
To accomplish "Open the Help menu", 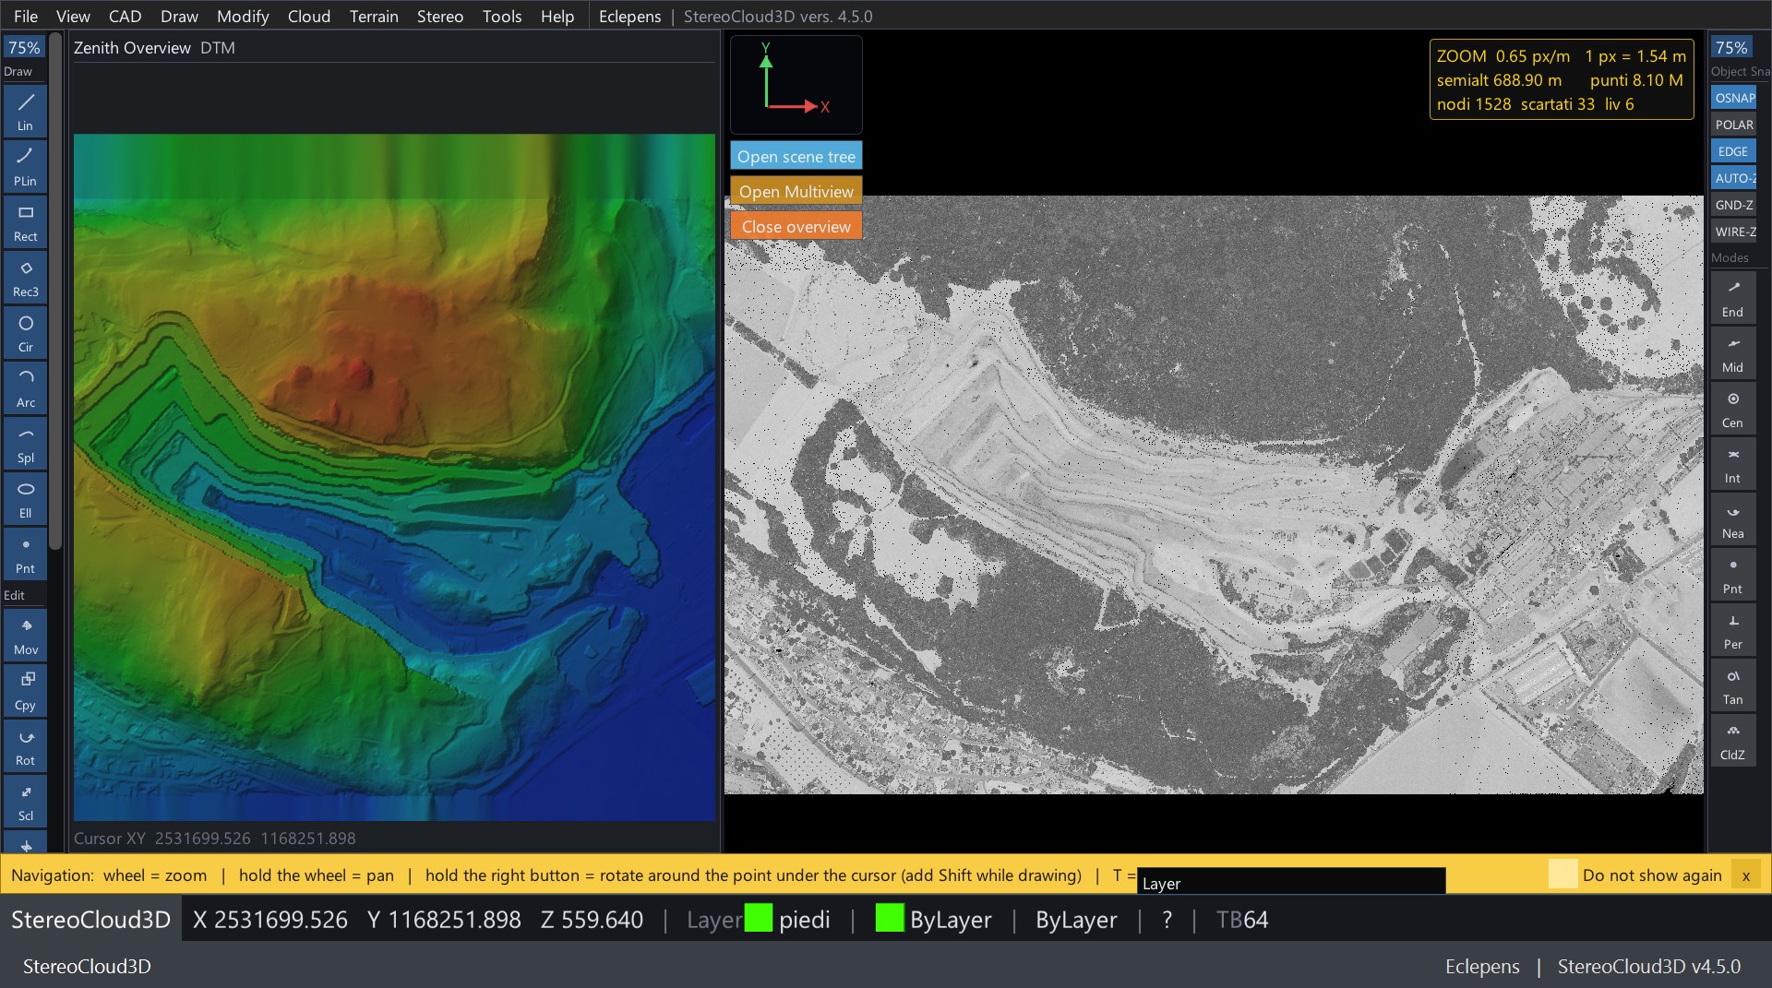I will [557, 16].
